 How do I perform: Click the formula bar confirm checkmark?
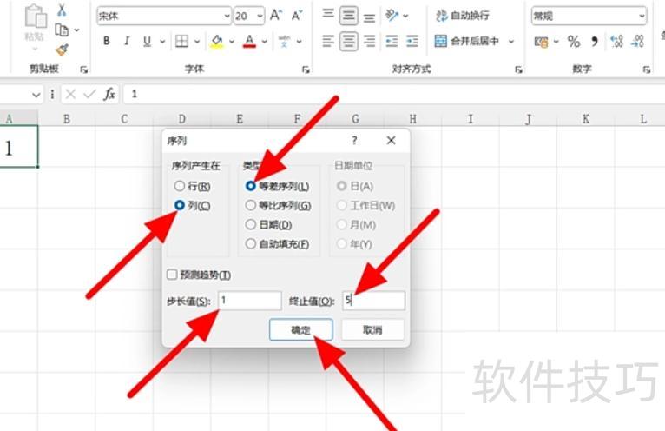89,94
